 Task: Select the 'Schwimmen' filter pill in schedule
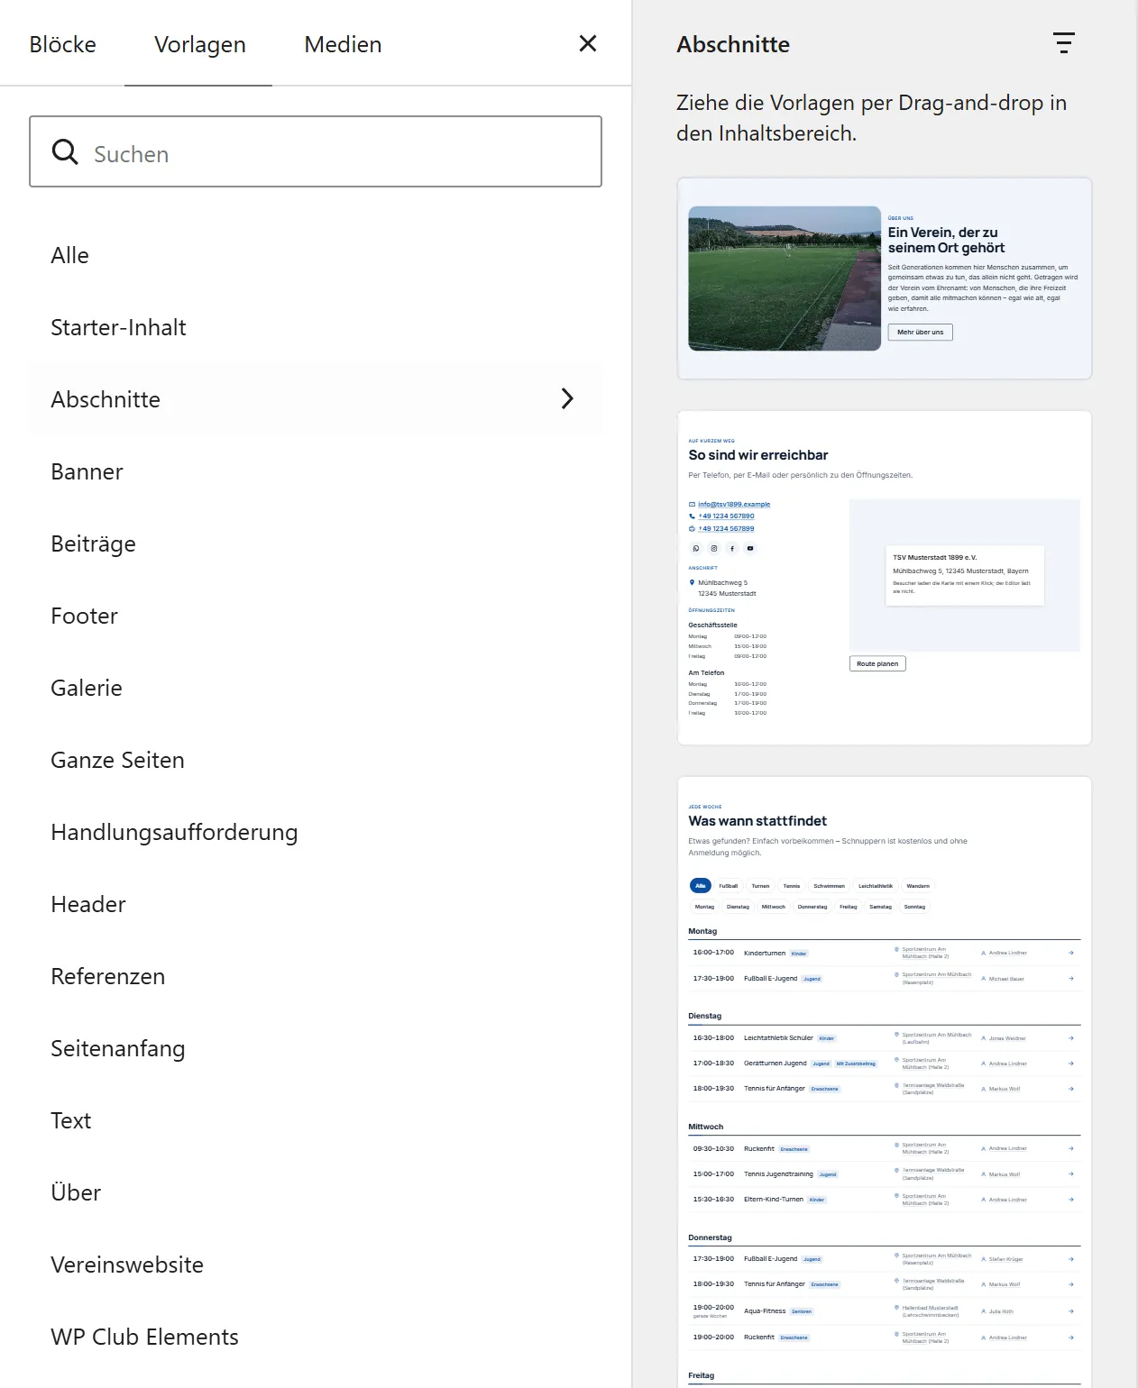830,886
